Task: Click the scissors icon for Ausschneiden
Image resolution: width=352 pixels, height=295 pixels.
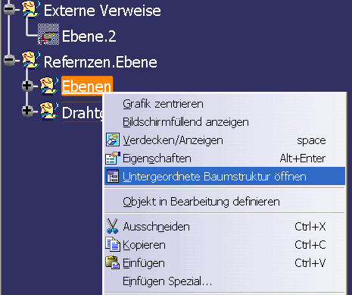Action: tap(112, 226)
